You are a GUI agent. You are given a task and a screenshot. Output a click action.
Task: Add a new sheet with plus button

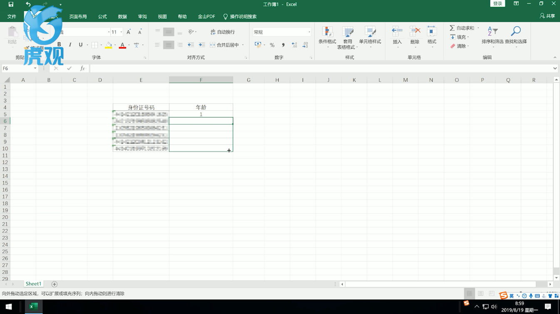point(54,284)
